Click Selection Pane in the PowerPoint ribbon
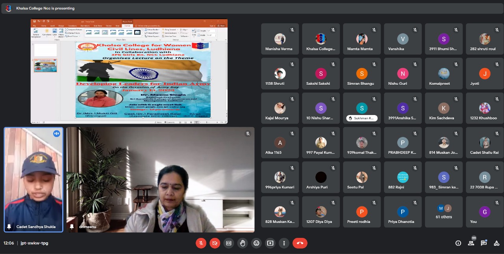Viewport: 504px width, 254px height. click(x=170, y=37)
